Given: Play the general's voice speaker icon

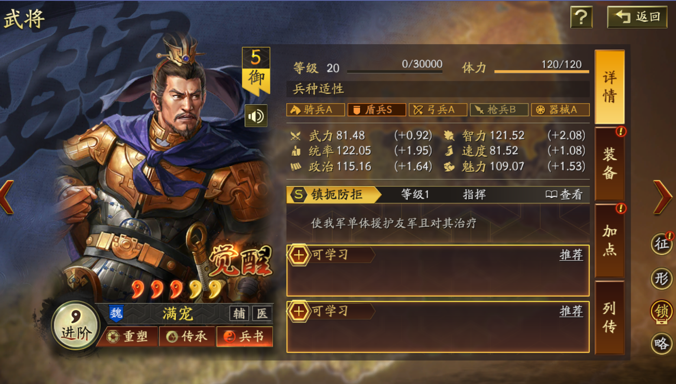Looking at the screenshot, I should click(x=256, y=116).
